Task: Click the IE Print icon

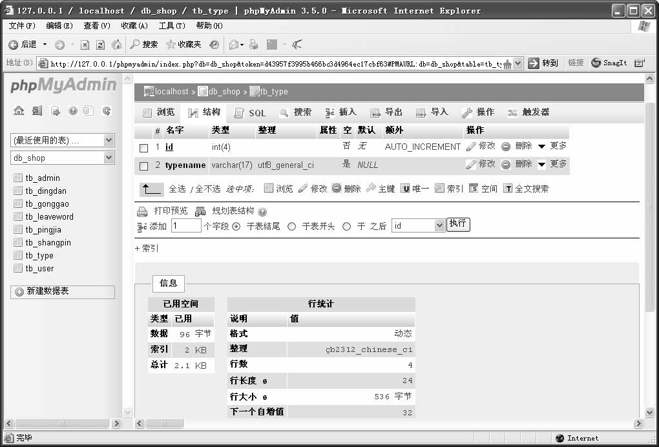Action: pos(253,45)
